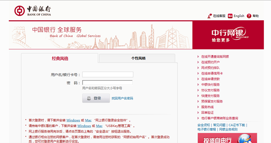271x143 pixels.
Task: Open 预保留支付服务 link
Action: (x=212, y=101)
